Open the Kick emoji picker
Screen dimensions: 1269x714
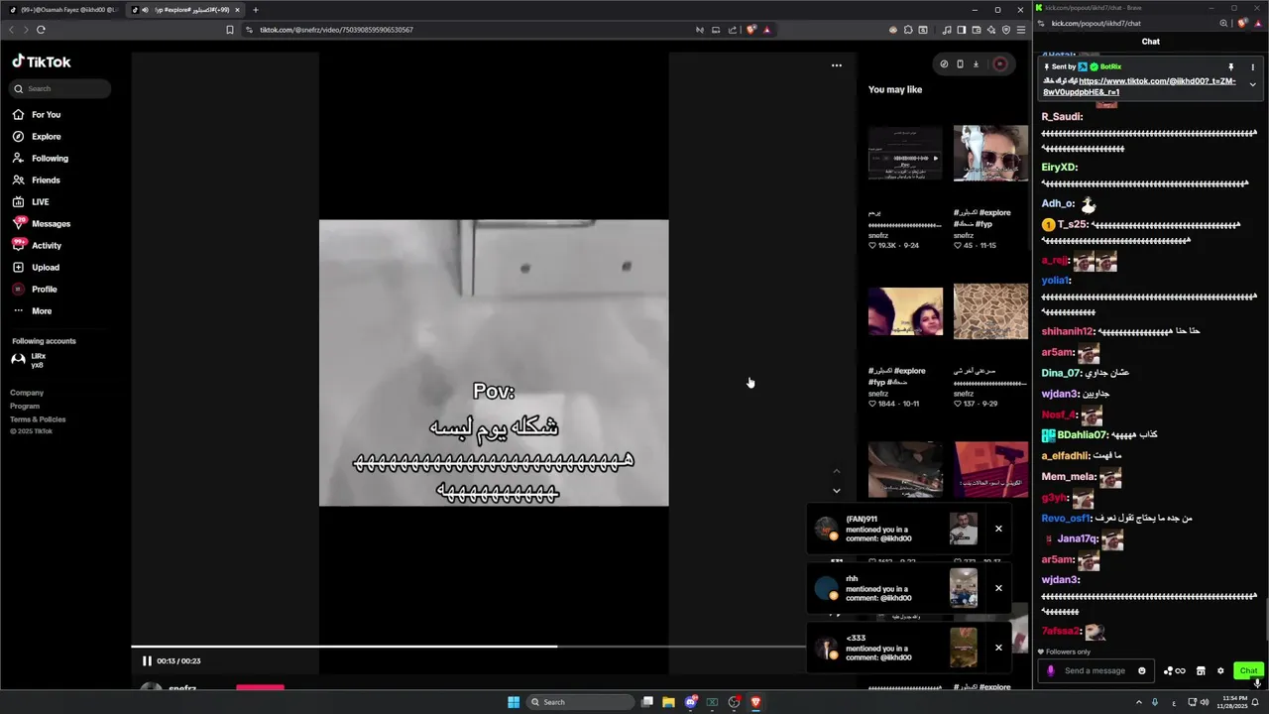(1142, 670)
